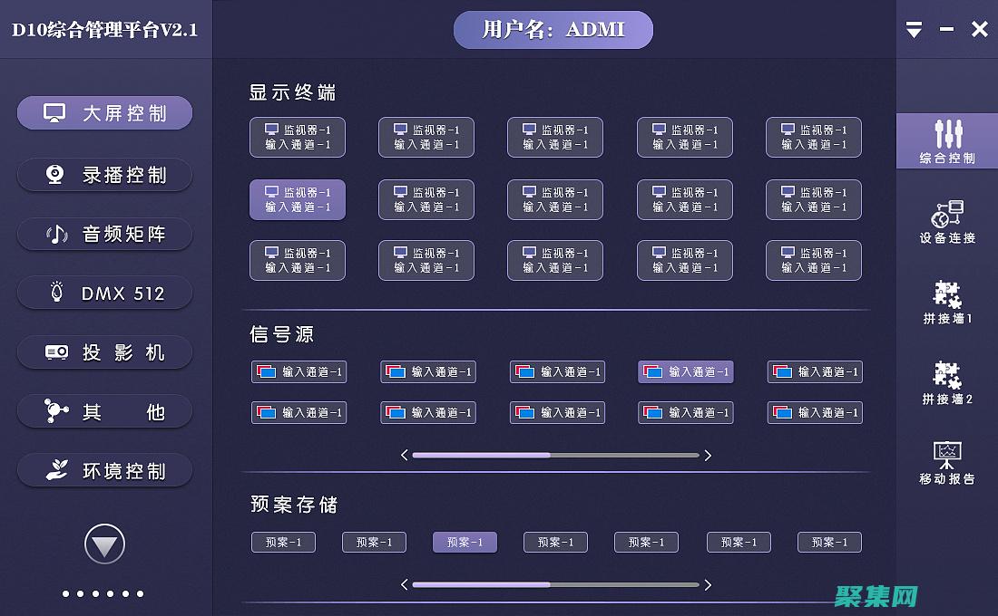Click the first 预案-1 preset button

coord(283,542)
